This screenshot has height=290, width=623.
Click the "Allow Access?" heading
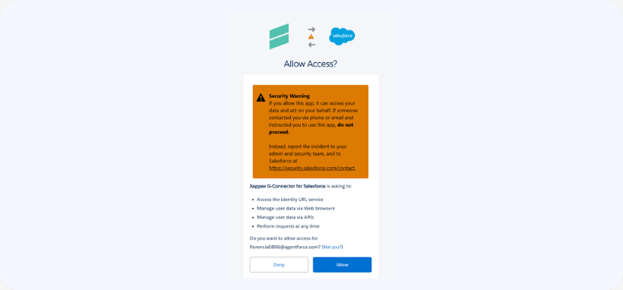311,64
